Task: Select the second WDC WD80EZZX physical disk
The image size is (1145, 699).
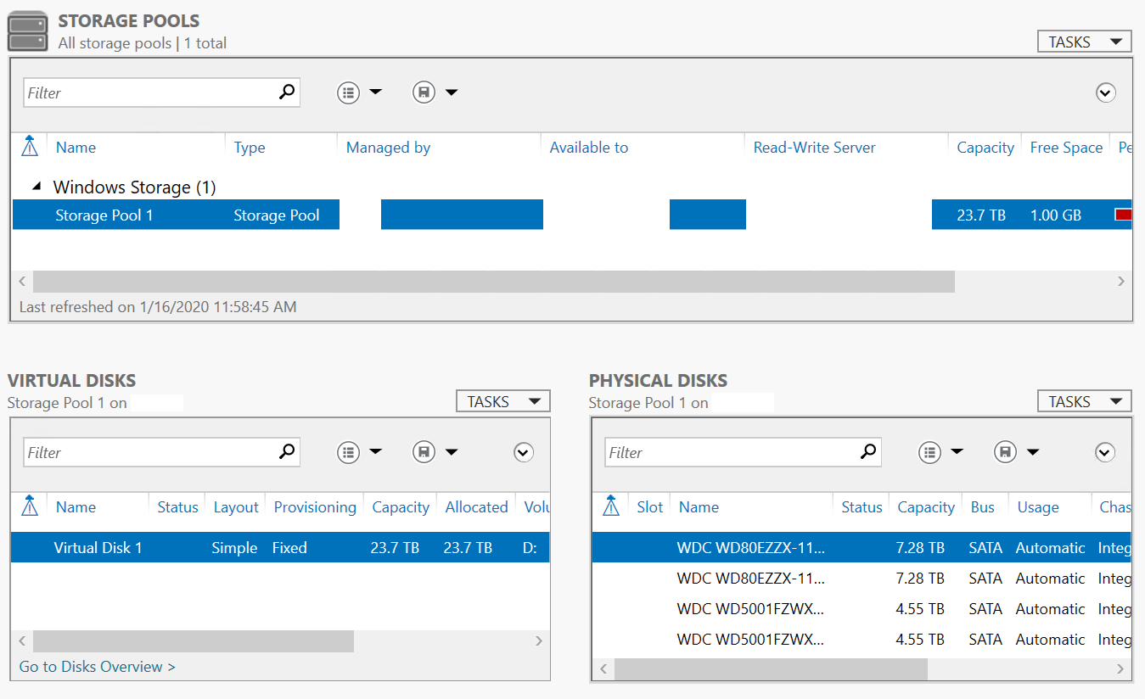Action: [750, 579]
